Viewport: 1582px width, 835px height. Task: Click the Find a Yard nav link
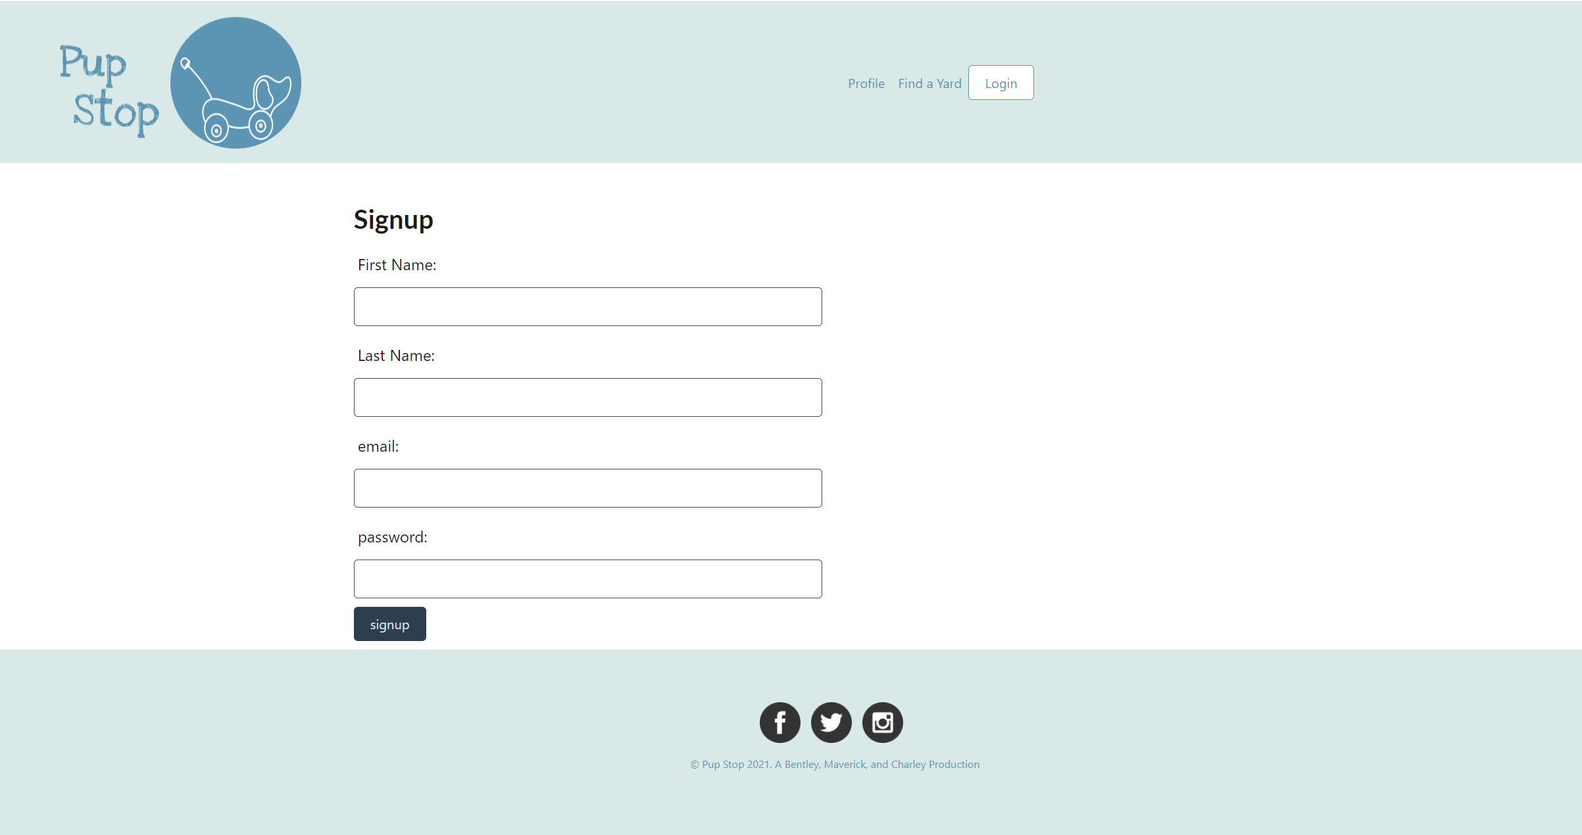pyautogui.click(x=929, y=82)
